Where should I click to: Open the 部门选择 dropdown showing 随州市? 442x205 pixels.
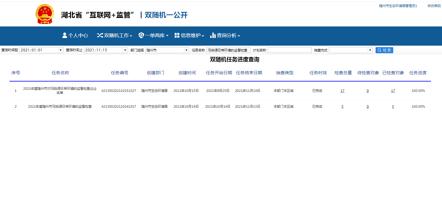[x=186, y=50]
